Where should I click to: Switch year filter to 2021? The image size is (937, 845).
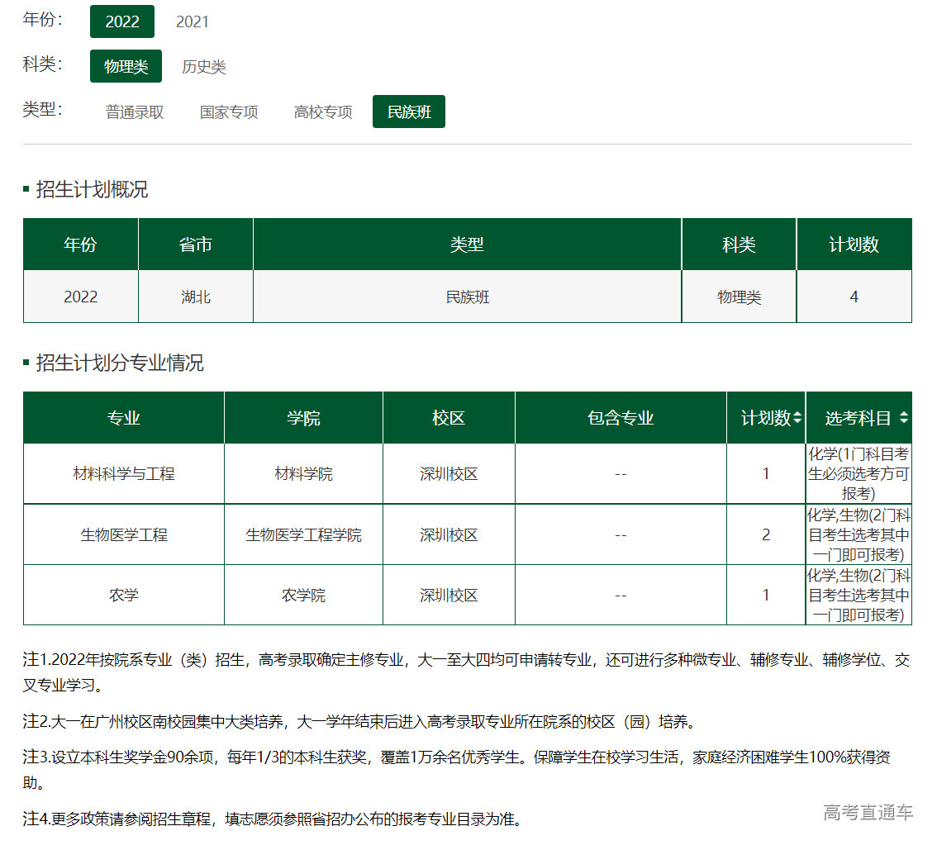[x=192, y=21]
